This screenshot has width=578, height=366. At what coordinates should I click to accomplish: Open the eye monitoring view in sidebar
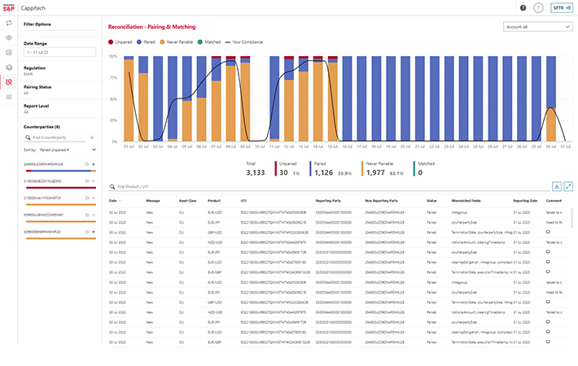[x=9, y=37]
